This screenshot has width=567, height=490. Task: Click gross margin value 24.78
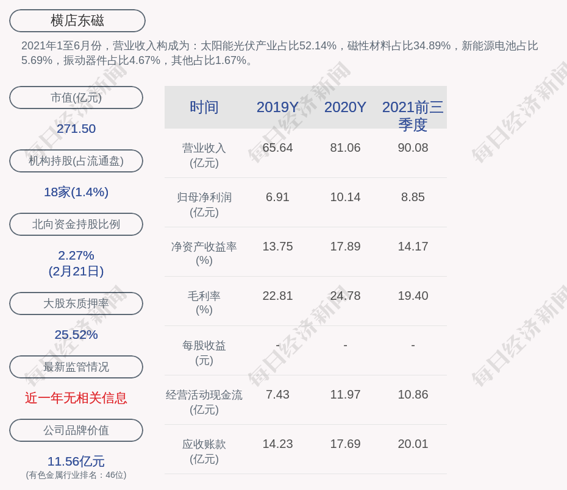345,296
